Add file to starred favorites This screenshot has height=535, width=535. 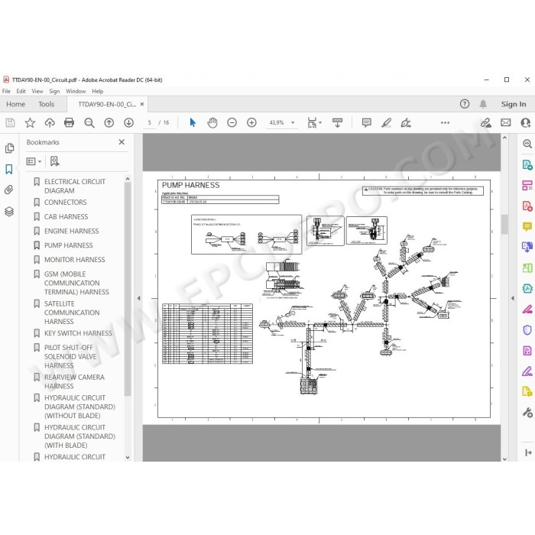pos(30,122)
